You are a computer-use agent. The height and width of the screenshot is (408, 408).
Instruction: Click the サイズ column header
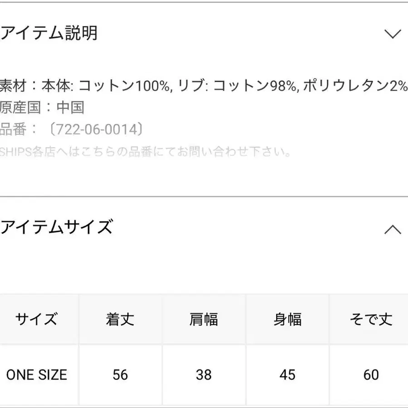[x=36, y=320]
